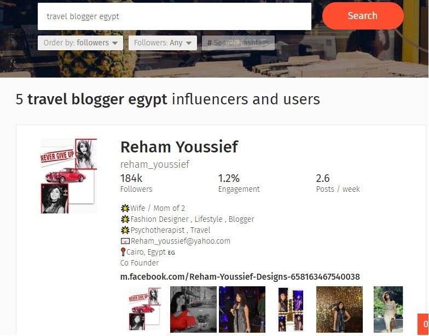Open the Never Give Up collage post thumbnail
Image resolution: width=429 pixels, height=336 pixels.
click(144, 309)
